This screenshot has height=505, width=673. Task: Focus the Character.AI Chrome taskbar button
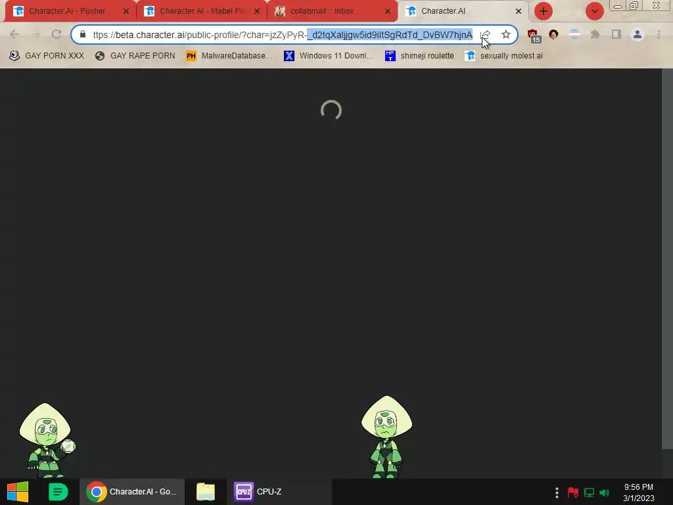(132, 492)
